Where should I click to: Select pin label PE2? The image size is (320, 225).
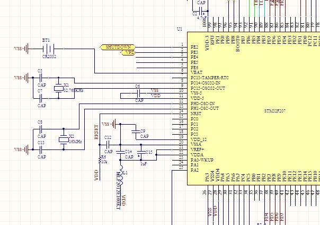coord(194,47)
